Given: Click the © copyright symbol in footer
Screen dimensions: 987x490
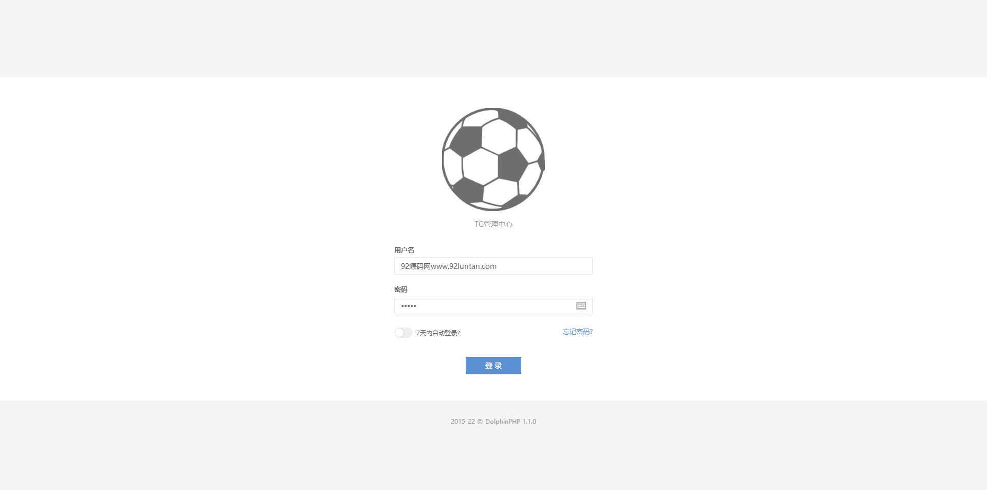Looking at the screenshot, I should [x=480, y=422].
